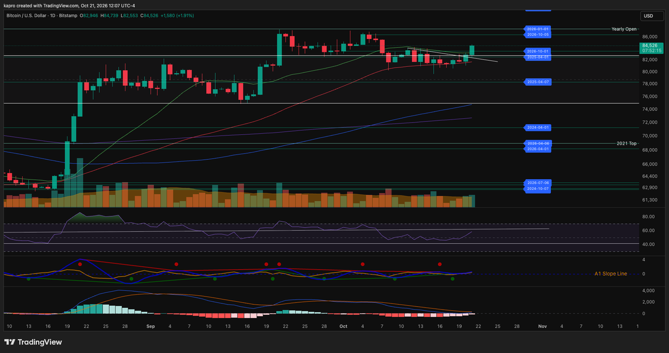Click 2,000 on the histogram scale
This screenshot has height=353, width=669.
[648, 302]
